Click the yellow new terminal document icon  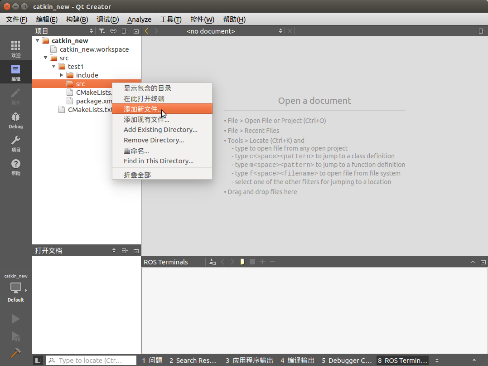(242, 262)
